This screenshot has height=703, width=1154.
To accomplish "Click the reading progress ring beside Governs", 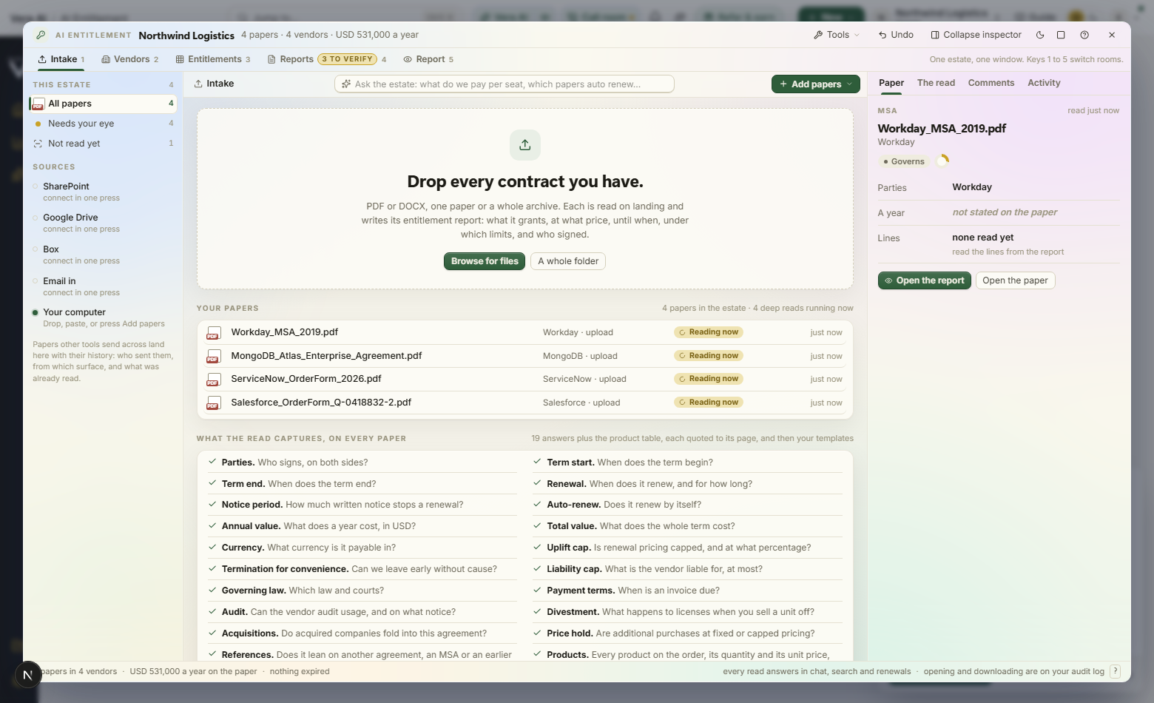I will 942,161.
